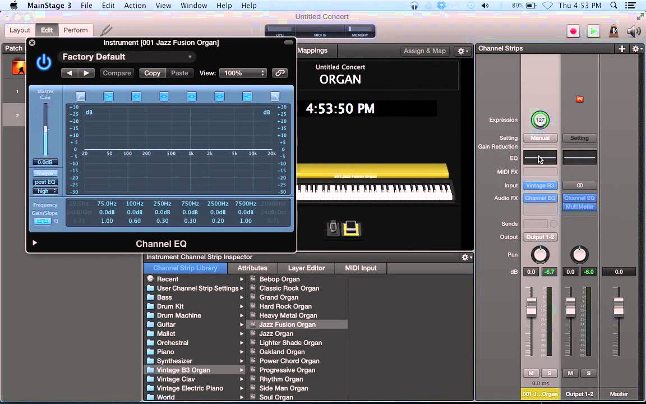Toggle the 250Hz parametric EQ band
Image resolution: width=646 pixels, height=404 pixels.
click(164, 97)
